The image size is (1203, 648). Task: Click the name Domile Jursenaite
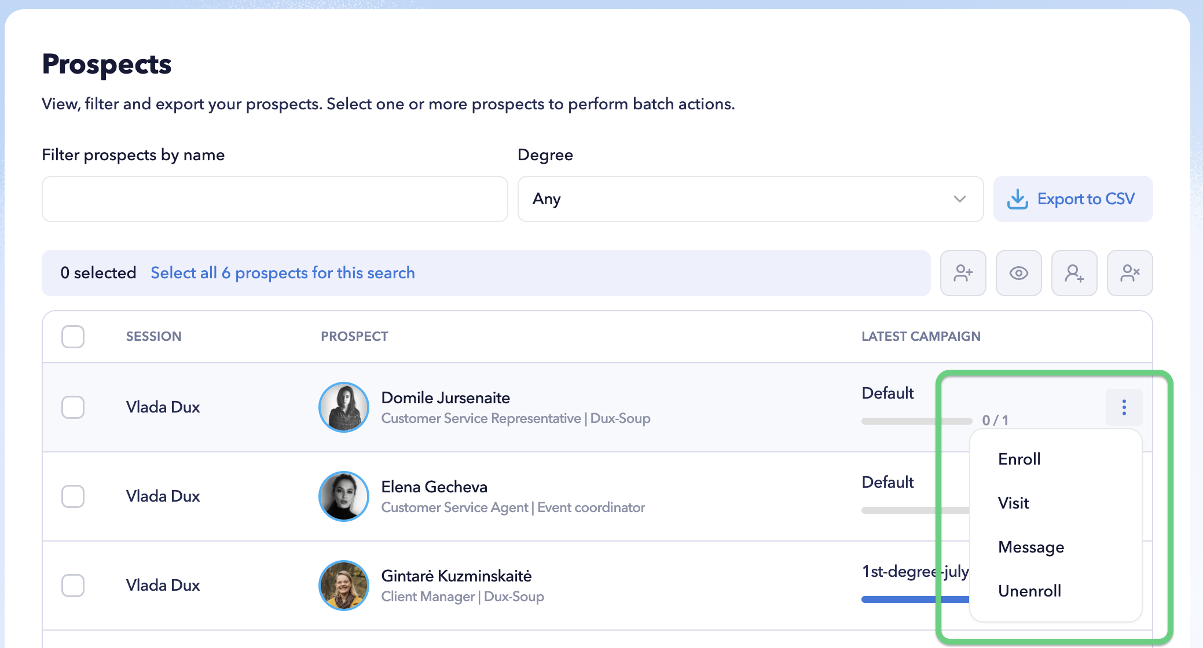445,398
